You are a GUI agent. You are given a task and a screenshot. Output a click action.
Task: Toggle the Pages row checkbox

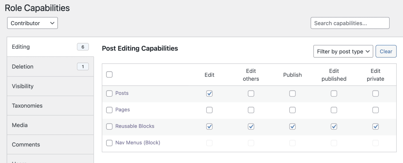[x=109, y=110]
